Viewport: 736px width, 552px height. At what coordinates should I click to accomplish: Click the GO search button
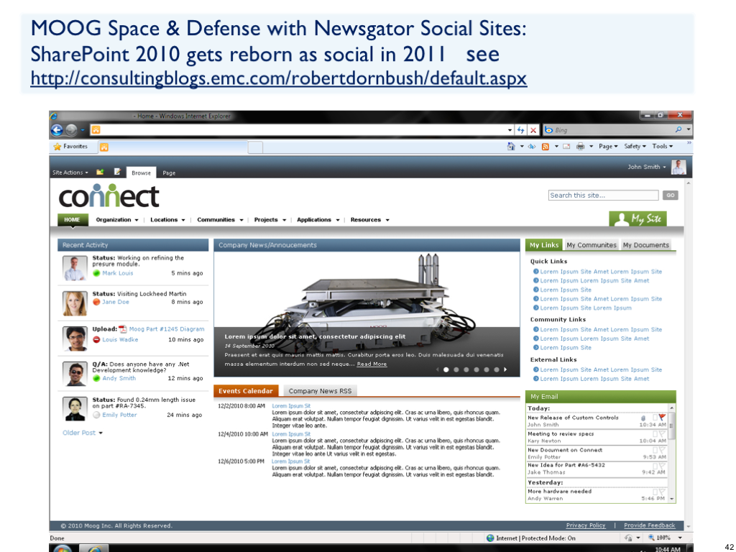[x=671, y=195]
